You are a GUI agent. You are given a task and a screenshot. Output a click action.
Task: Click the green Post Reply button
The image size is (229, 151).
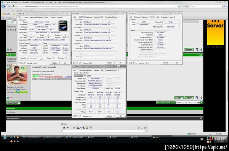click(13, 103)
